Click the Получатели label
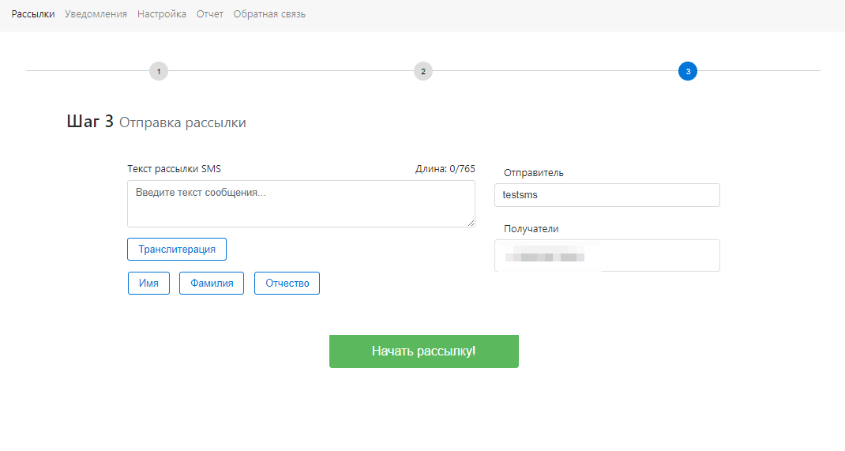The width and height of the screenshot is (845, 451). pyautogui.click(x=531, y=229)
